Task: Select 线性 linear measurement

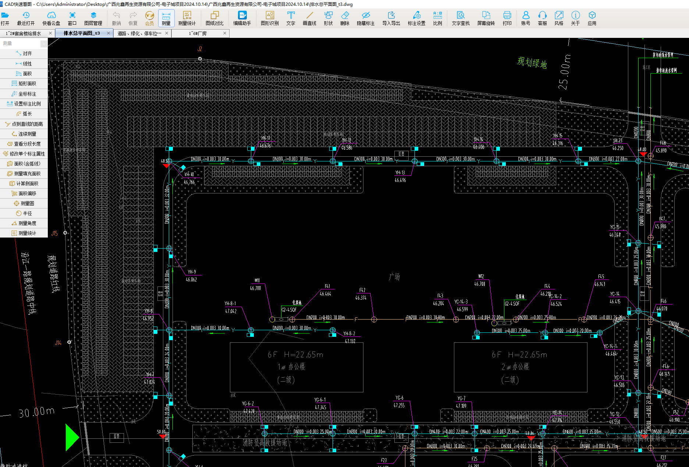Action: (x=24, y=64)
